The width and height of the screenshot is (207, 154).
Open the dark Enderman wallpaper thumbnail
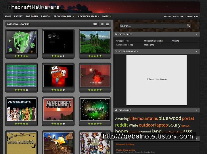click(58, 42)
